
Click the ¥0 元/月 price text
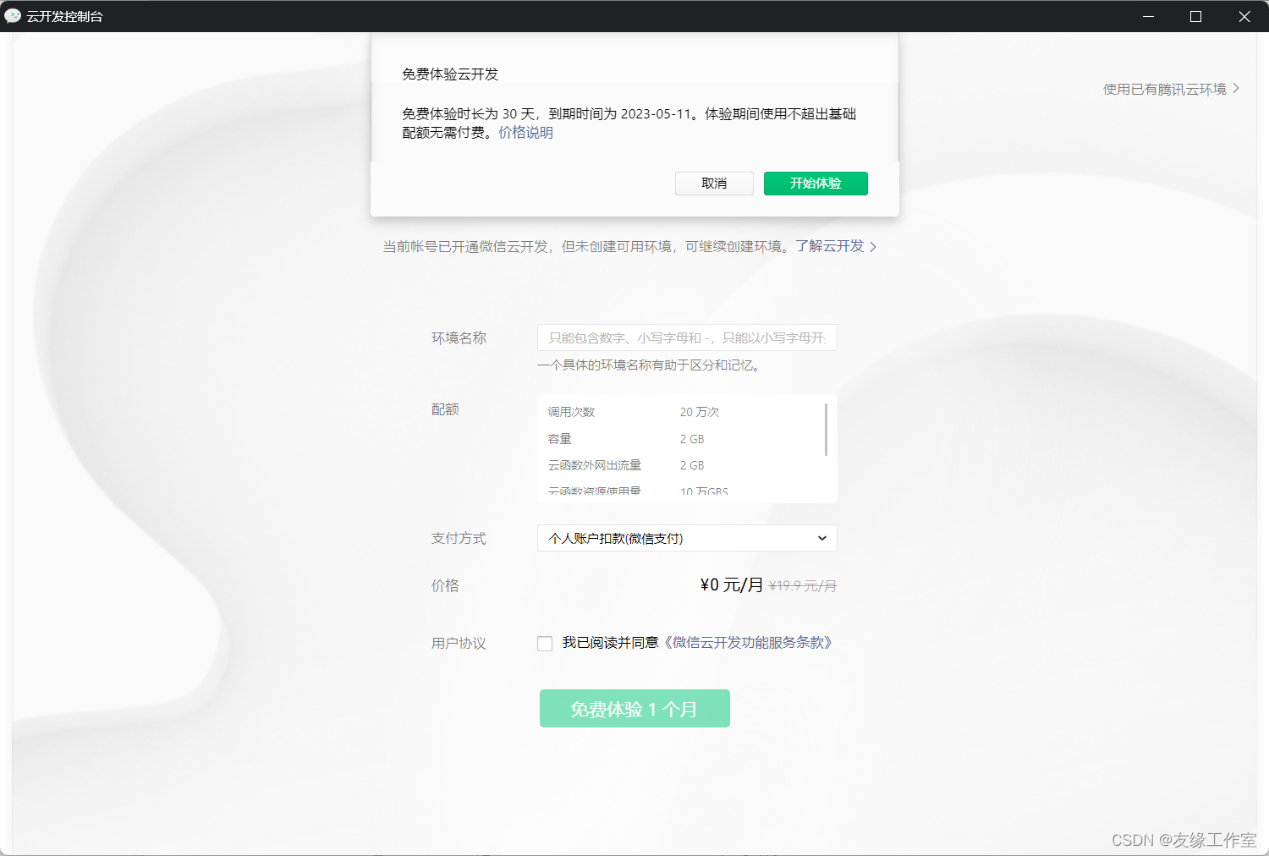point(732,585)
